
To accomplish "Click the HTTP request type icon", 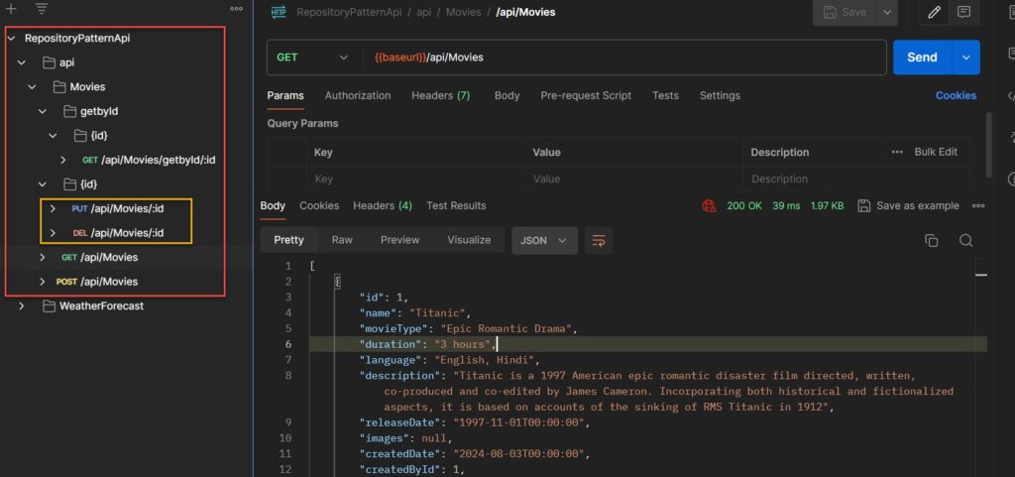I will [x=279, y=12].
